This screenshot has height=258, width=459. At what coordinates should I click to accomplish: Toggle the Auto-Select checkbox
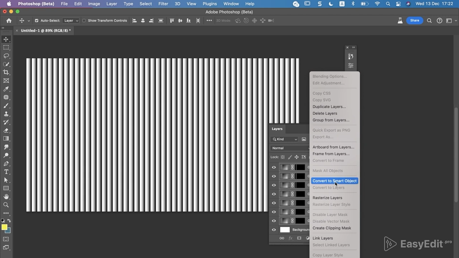37,21
